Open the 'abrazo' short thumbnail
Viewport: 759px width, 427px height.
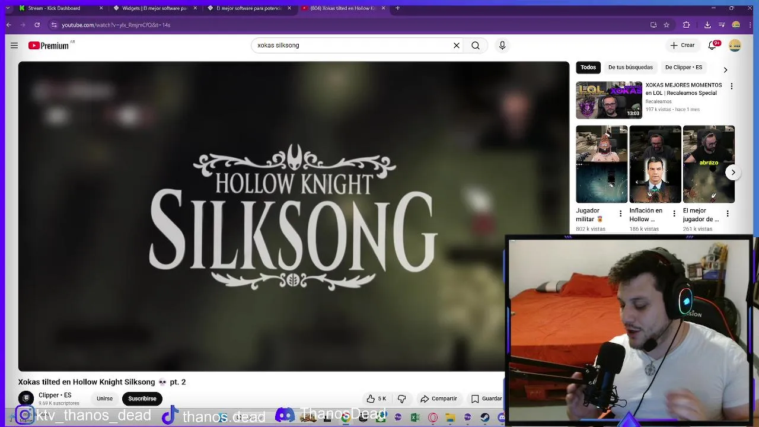click(x=709, y=164)
